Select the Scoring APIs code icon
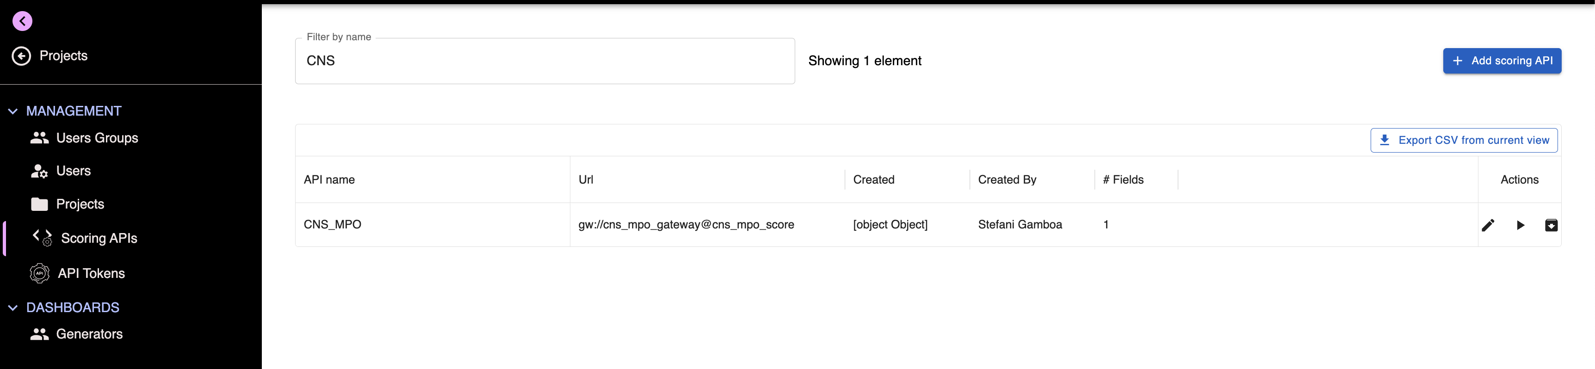This screenshot has width=1595, height=369. pyautogui.click(x=43, y=238)
